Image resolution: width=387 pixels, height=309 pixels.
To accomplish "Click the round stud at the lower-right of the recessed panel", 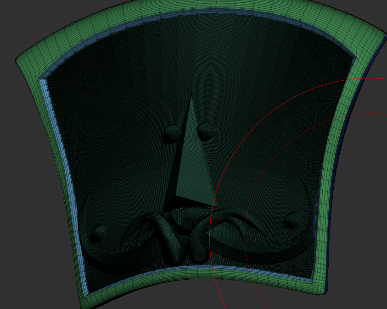I will (293, 219).
